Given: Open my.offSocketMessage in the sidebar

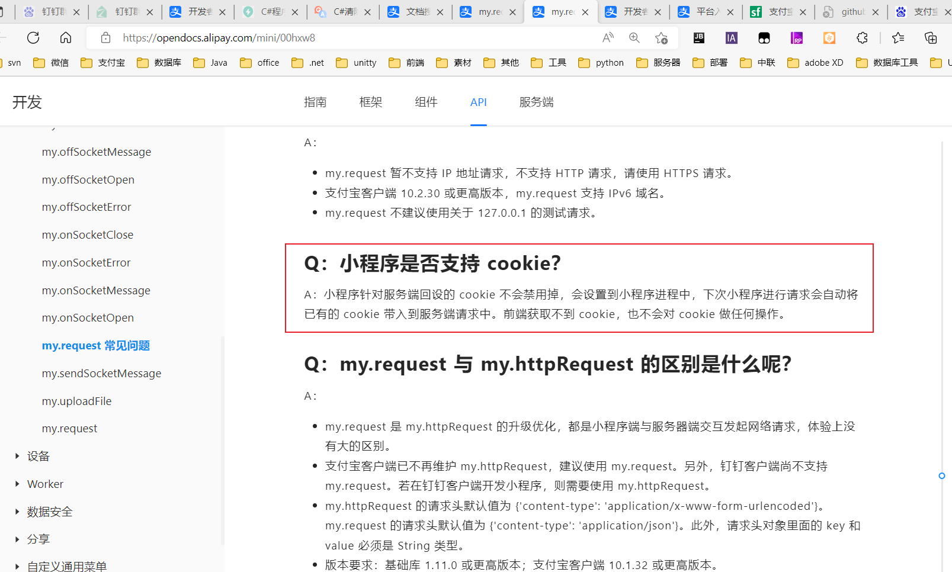Looking at the screenshot, I should [x=97, y=152].
